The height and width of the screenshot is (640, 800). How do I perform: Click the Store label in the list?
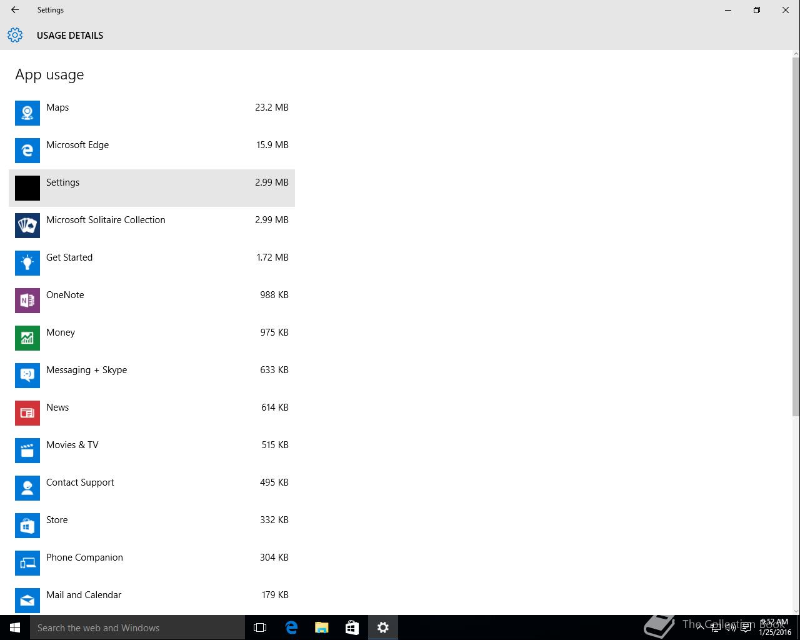click(x=57, y=520)
